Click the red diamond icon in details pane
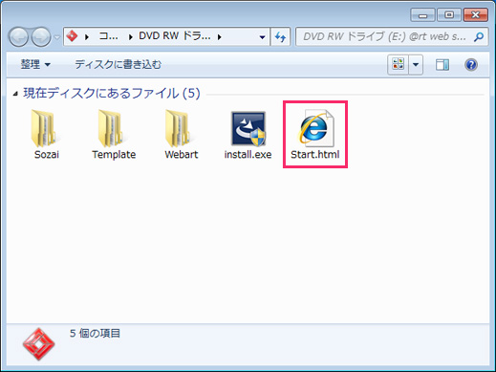This screenshot has width=496, height=372. click(38, 344)
